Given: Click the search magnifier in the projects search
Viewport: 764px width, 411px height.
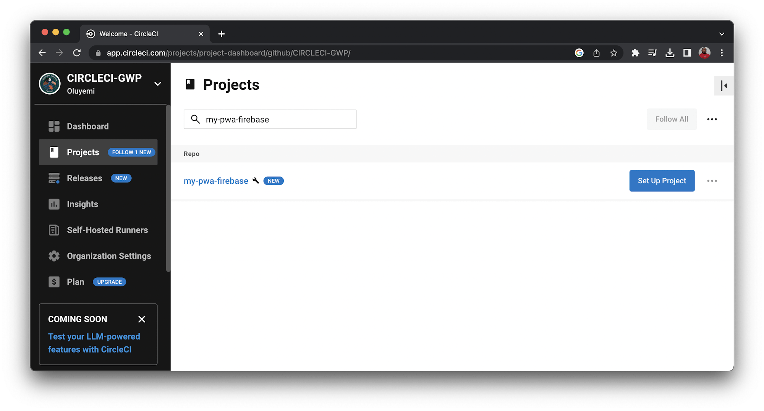Looking at the screenshot, I should 196,119.
